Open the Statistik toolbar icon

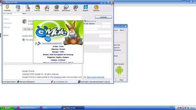(x=85, y=8)
